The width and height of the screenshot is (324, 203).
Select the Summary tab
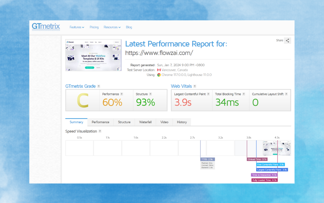[x=76, y=122]
